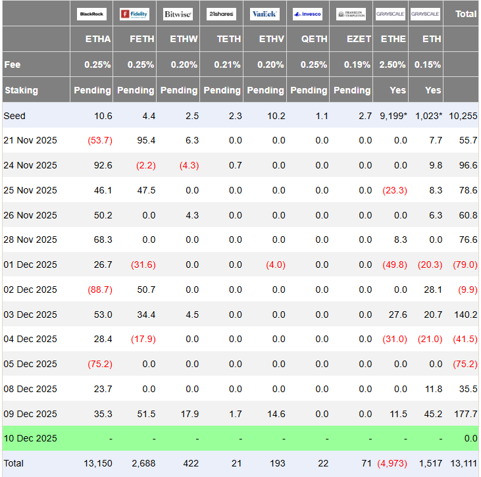Viewport: 481px width, 477px height.
Task: Select the Bitwise logo
Action: click(178, 14)
